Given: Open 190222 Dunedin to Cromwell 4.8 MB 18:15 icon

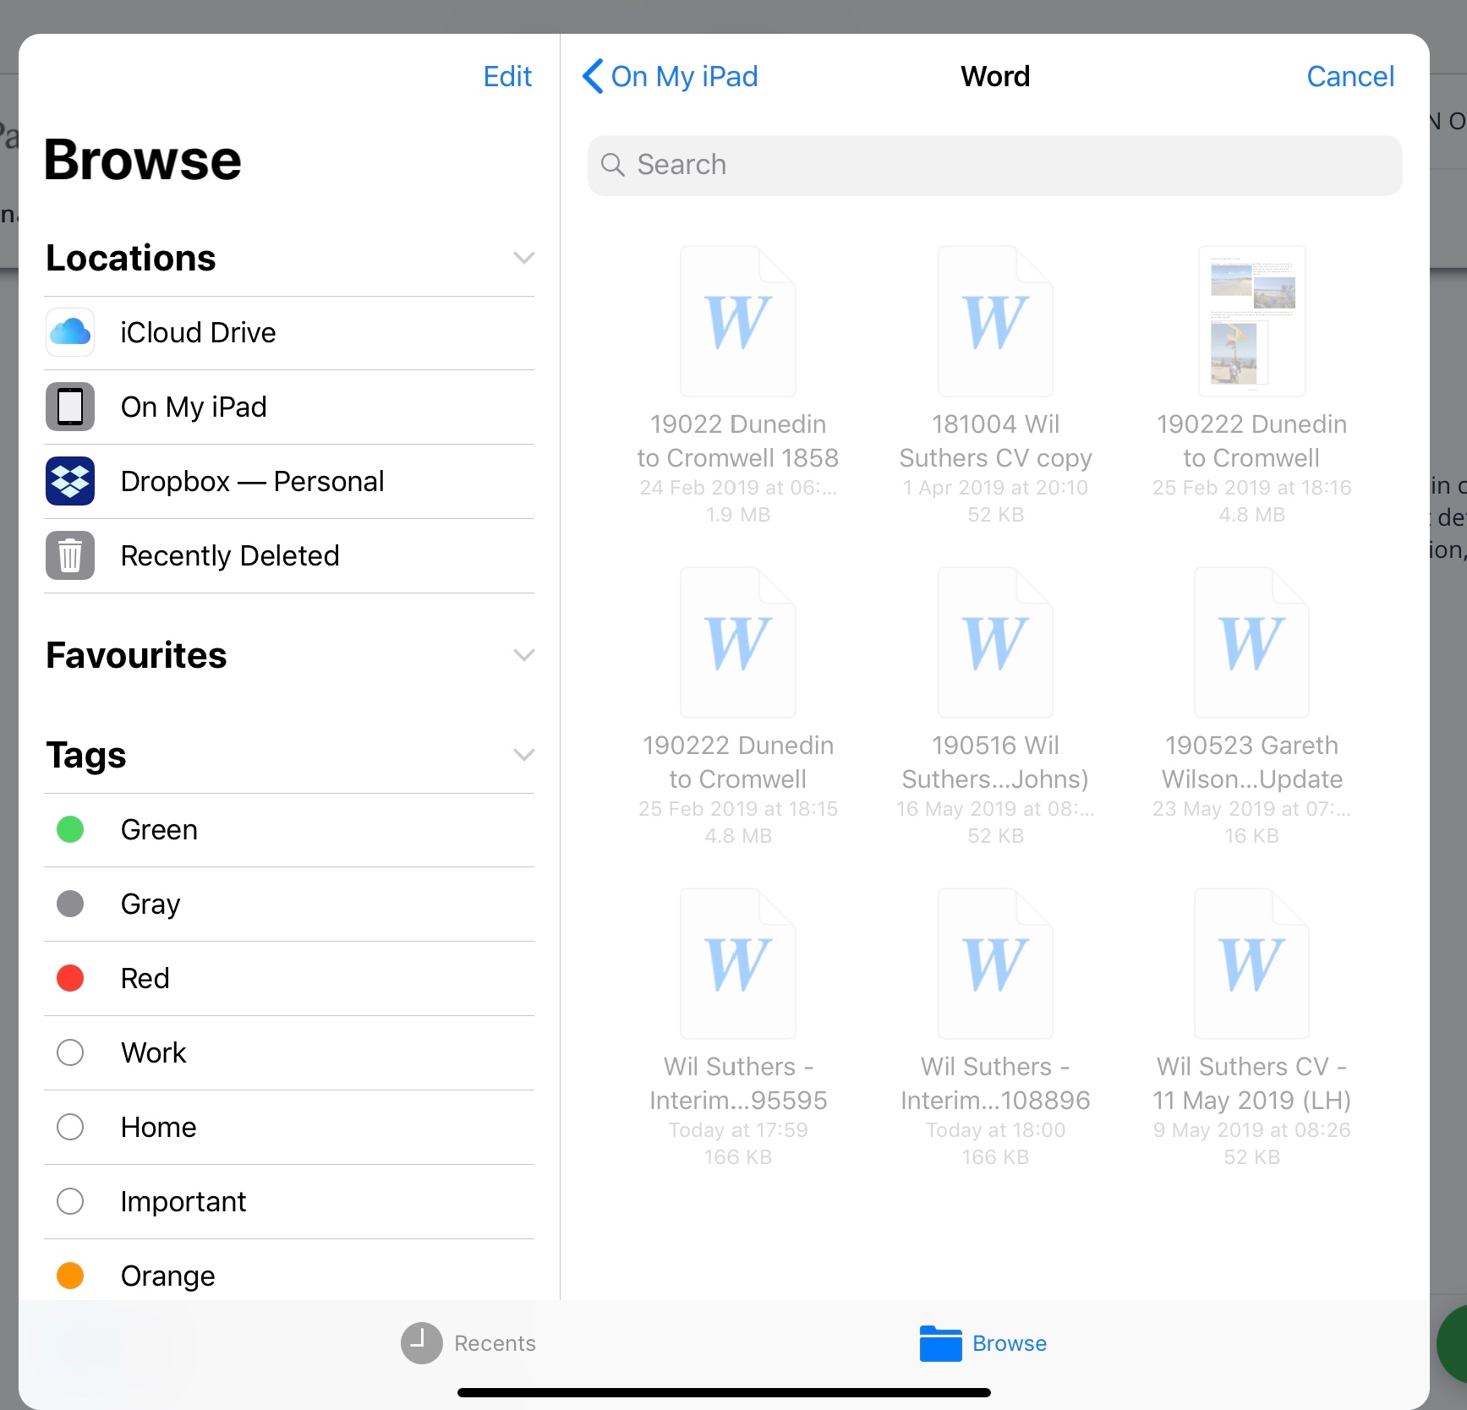Looking at the screenshot, I should [x=738, y=642].
